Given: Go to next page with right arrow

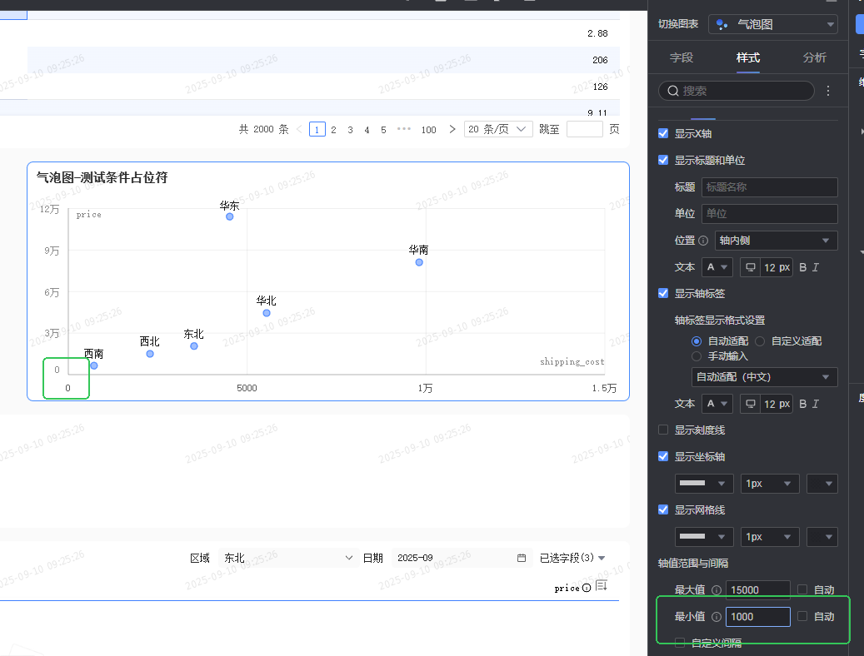Looking at the screenshot, I should (x=452, y=129).
